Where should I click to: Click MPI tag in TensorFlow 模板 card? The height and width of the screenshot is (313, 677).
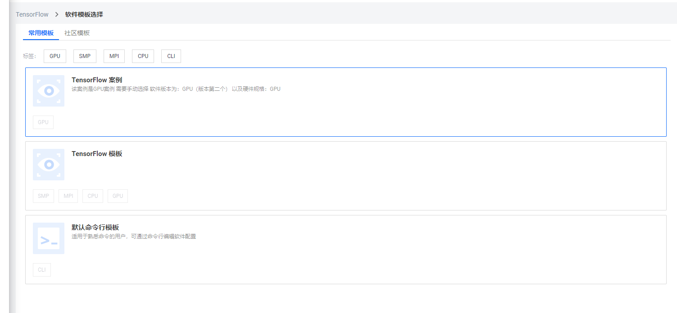[68, 196]
